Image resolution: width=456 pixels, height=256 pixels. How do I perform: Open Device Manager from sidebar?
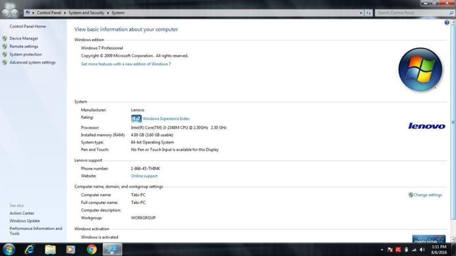[x=23, y=38]
